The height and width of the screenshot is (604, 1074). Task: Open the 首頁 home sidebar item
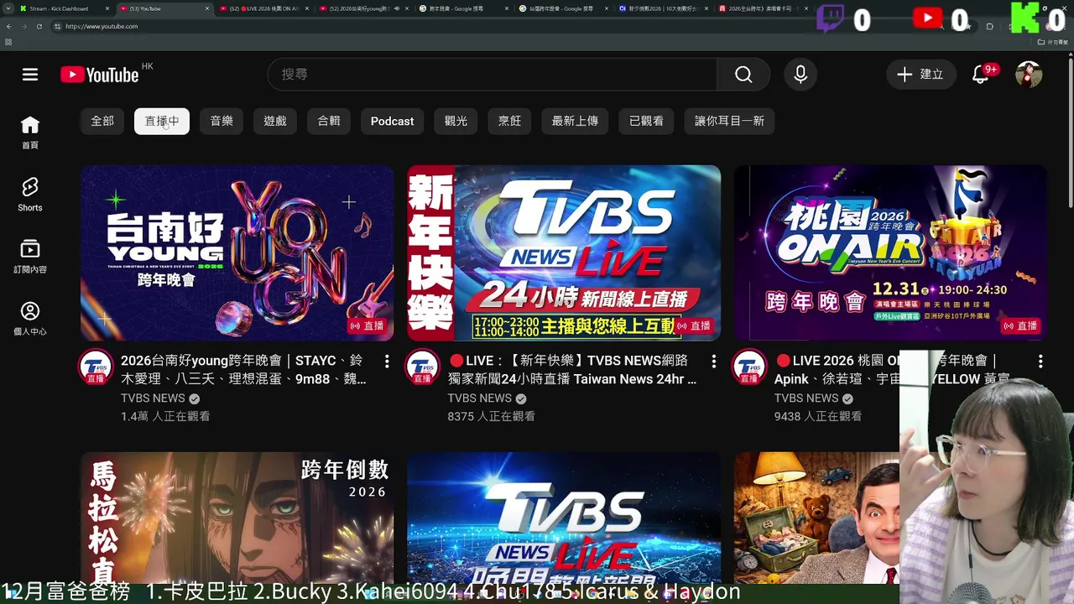pyautogui.click(x=30, y=133)
